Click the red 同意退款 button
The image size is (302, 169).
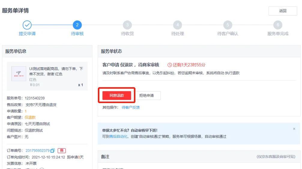point(117,95)
